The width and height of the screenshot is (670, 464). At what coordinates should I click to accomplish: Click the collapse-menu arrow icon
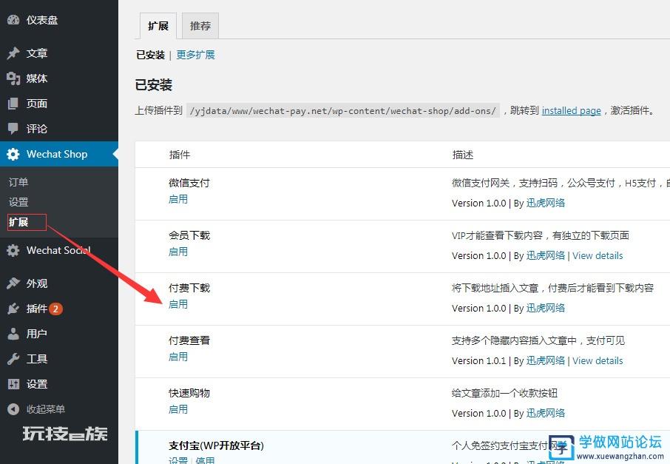13,409
